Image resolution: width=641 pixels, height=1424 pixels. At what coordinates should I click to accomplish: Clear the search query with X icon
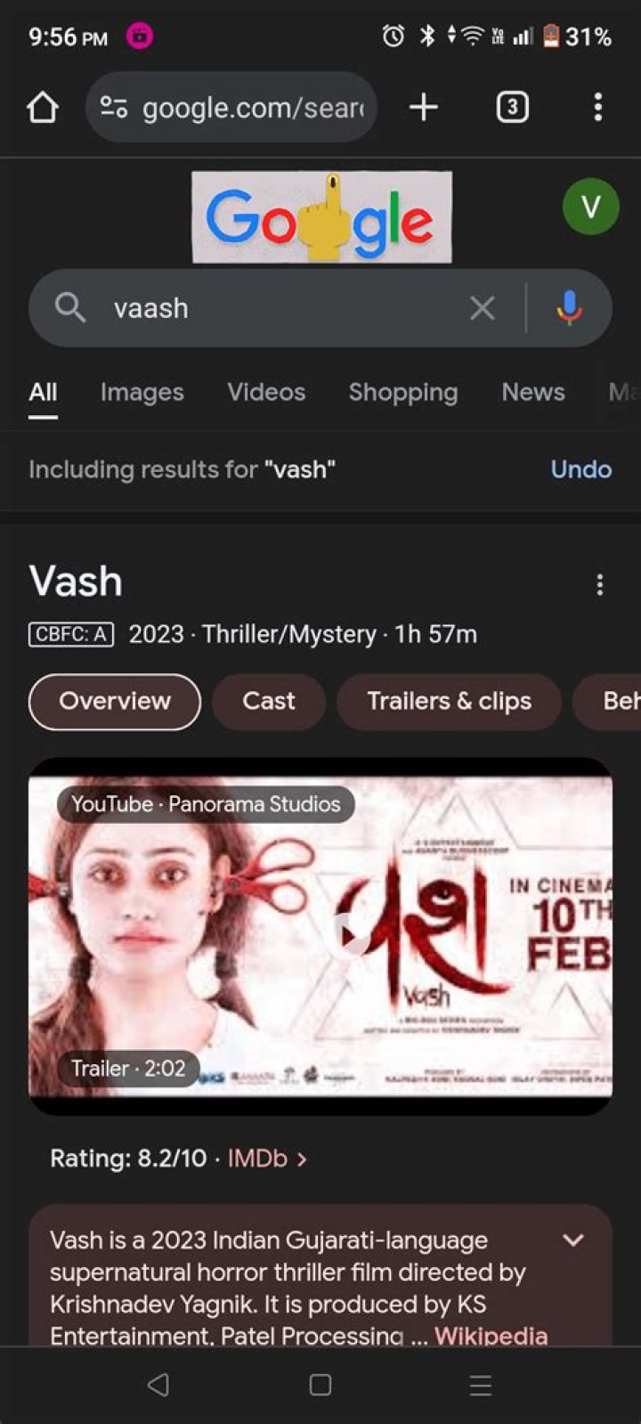(x=482, y=308)
